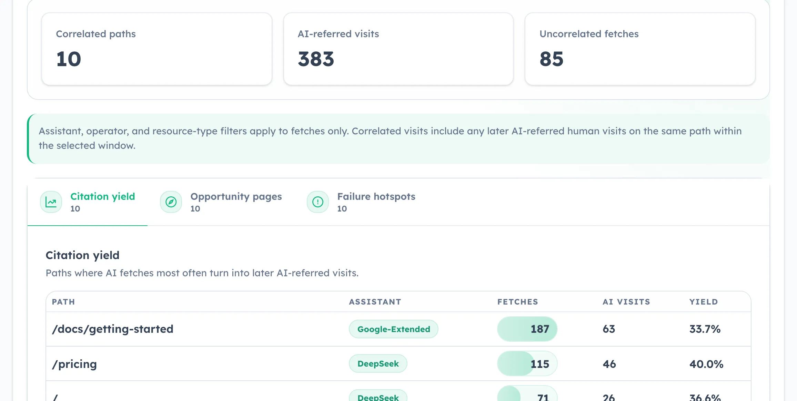This screenshot has height=401, width=797.
Task: Click the 46 AI visits value
Action: (x=609, y=364)
